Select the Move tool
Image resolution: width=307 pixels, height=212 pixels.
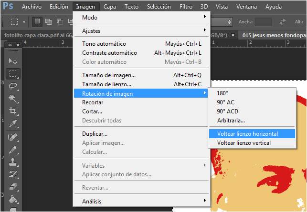[13, 61]
